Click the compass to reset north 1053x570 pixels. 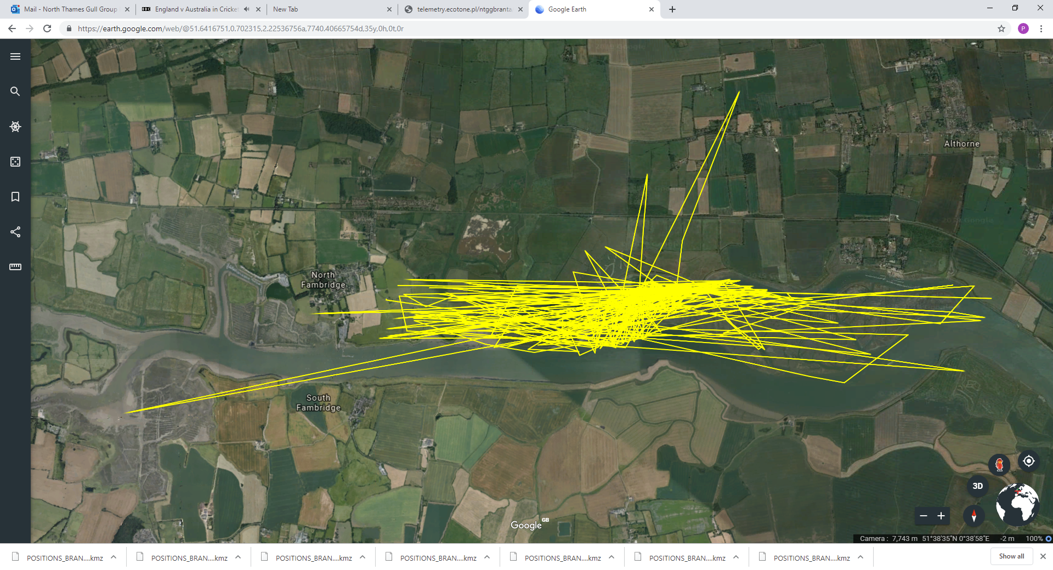pos(974,516)
